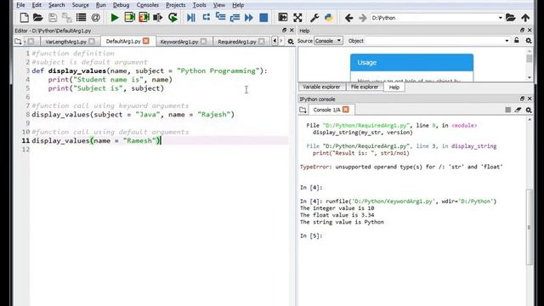Viewport: 544px width, 306px height.
Task: Save file with the floppy disk icon
Action: (x=53, y=18)
